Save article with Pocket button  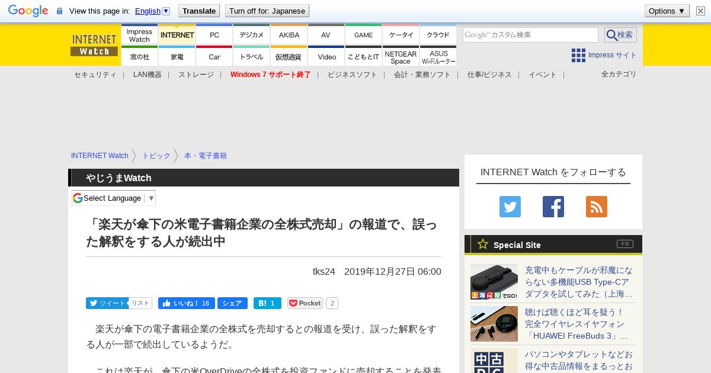[x=305, y=303]
